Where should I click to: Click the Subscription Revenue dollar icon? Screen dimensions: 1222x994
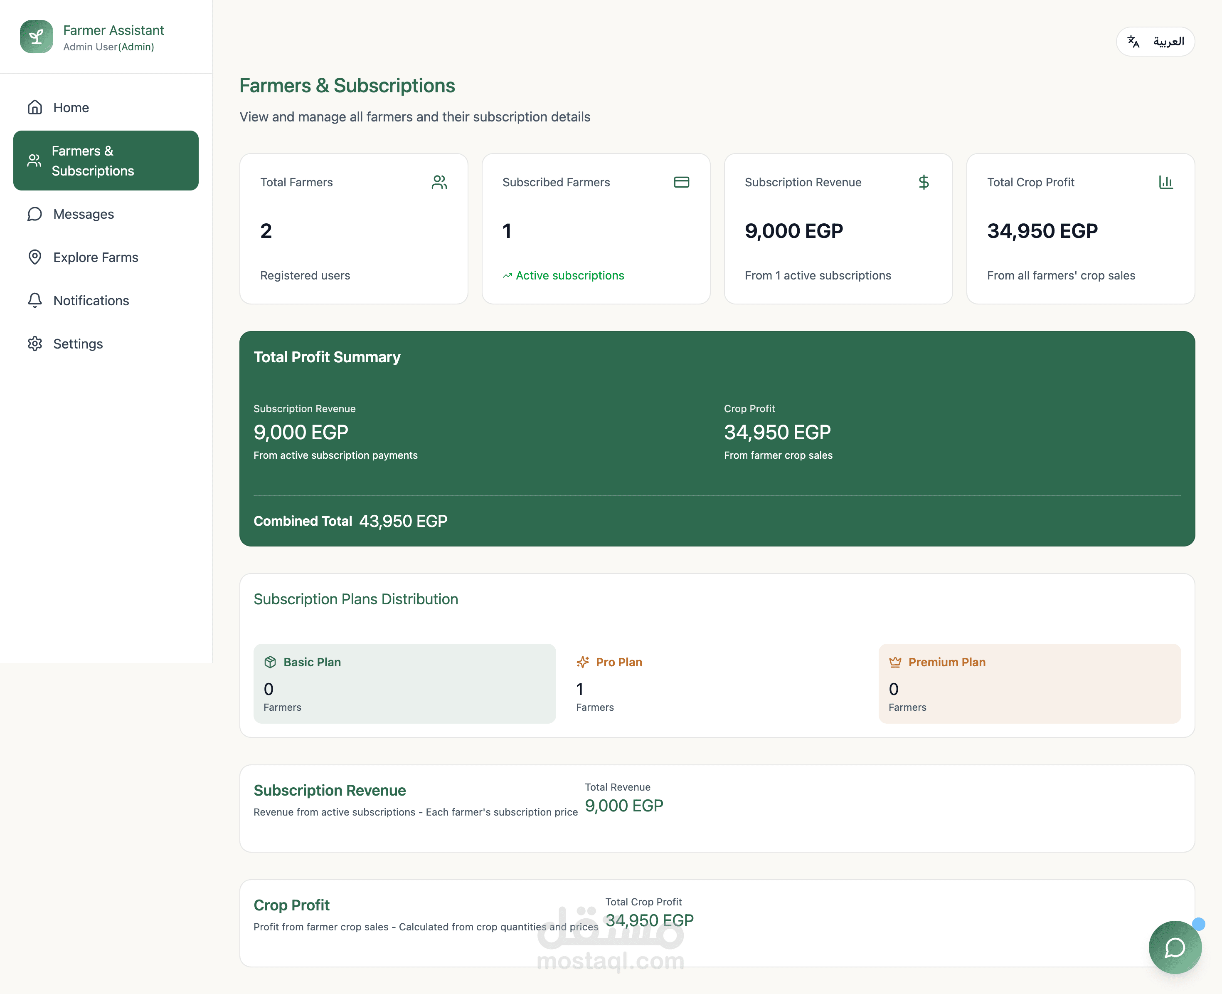pos(924,182)
